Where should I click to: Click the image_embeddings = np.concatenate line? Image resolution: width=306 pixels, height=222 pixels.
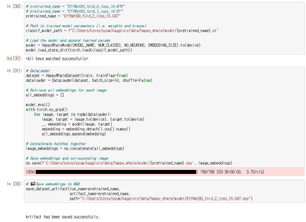75,149
